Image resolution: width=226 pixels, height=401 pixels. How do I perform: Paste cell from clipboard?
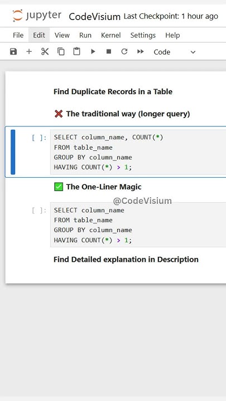point(76,51)
